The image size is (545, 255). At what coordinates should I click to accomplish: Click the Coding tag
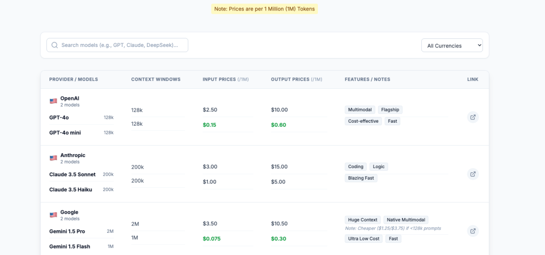point(356,167)
